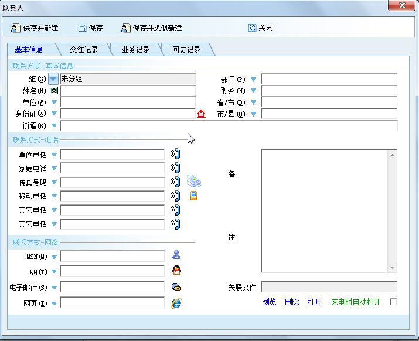The height and width of the screenshot is (341, 419).
Task: Expand the 省/市 province dropdown arrow
Action: click(x=254, y=102)
